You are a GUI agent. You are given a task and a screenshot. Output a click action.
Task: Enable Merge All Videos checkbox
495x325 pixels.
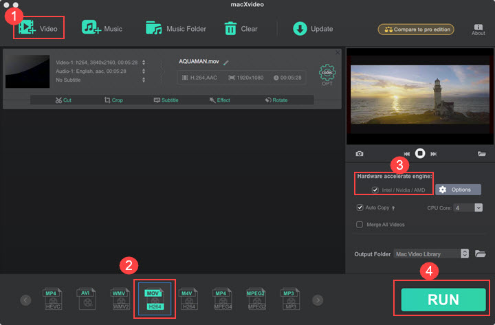360,224
